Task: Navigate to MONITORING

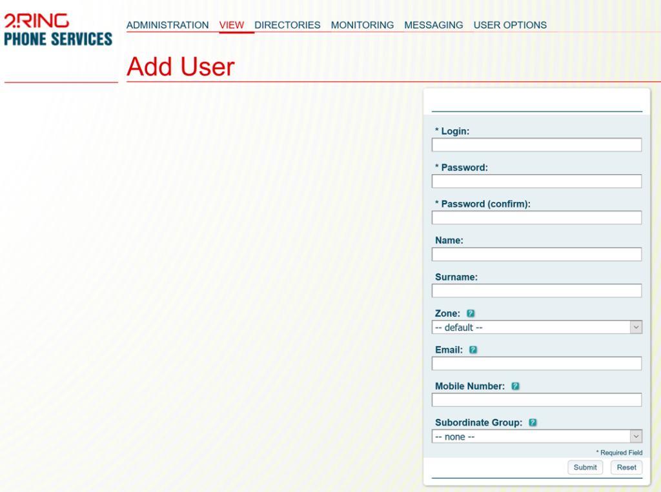Action: (x=362, y=25)
